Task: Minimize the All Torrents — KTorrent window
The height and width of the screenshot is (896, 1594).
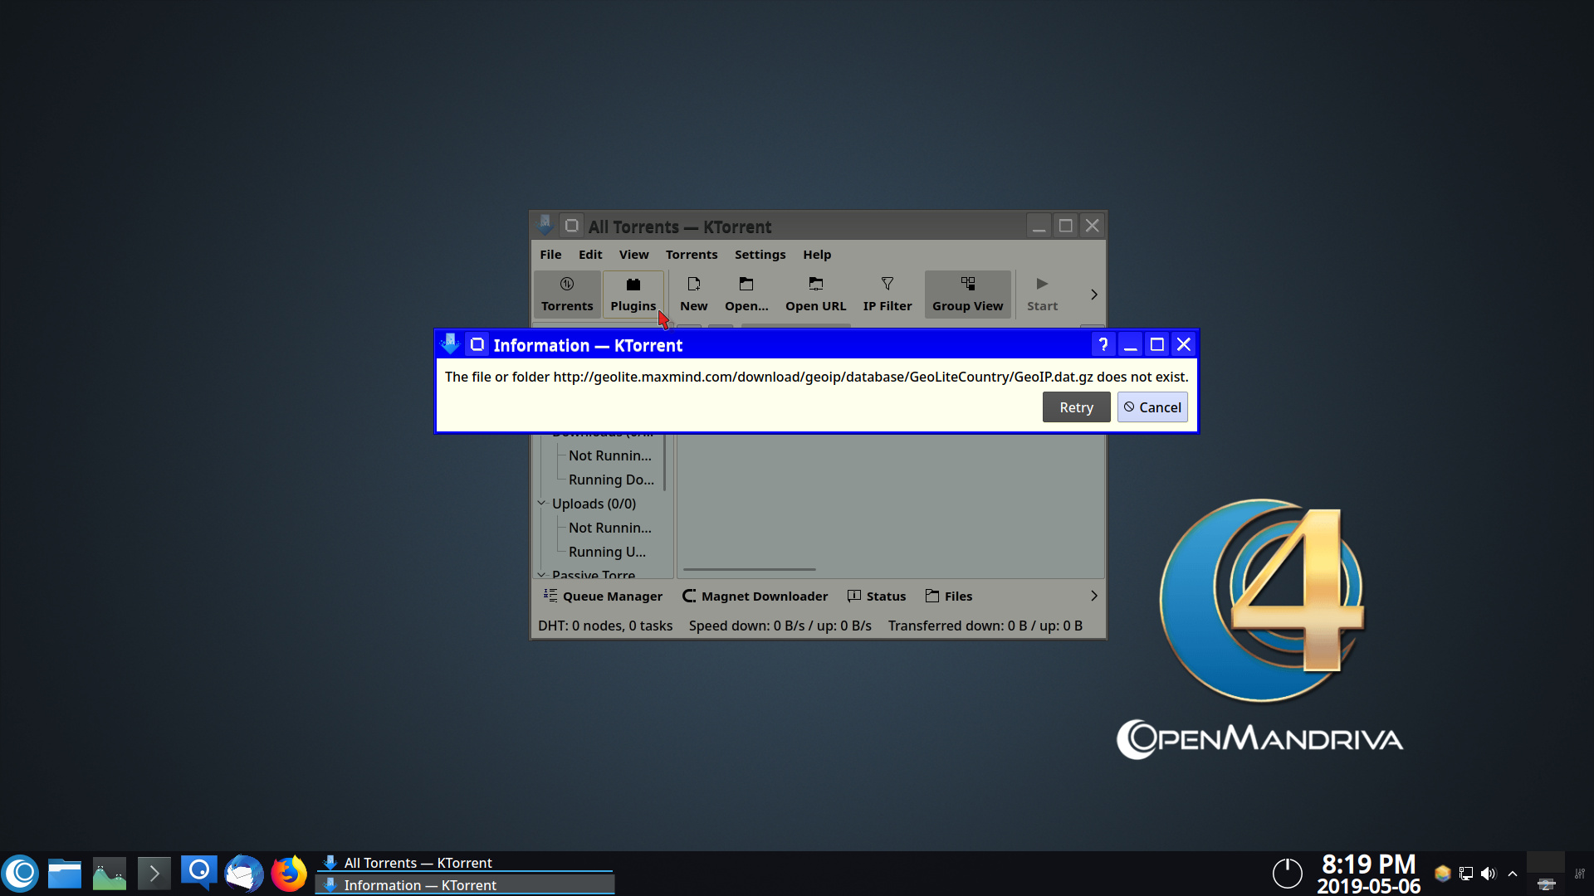Action: (1039, 226)
